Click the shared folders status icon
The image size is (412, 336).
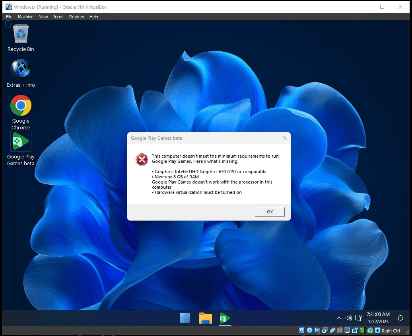(x=340, y=330)
